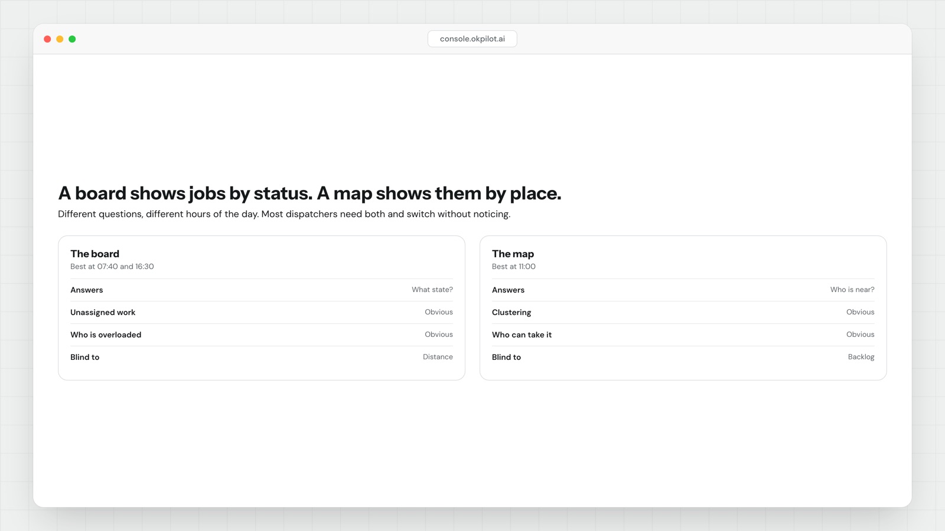This screenshot has width=945, height=531.
Task: Click the 'Backlog' value in map card
Action: pyautogui.click(x=861, y=357)
